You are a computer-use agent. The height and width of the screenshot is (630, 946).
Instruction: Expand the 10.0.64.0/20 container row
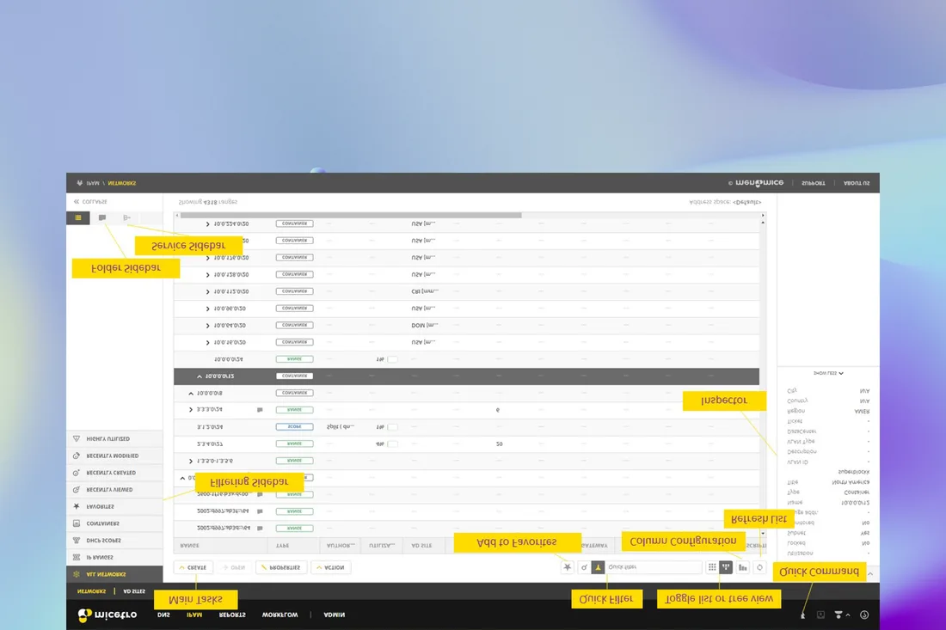tap(207, 326)
